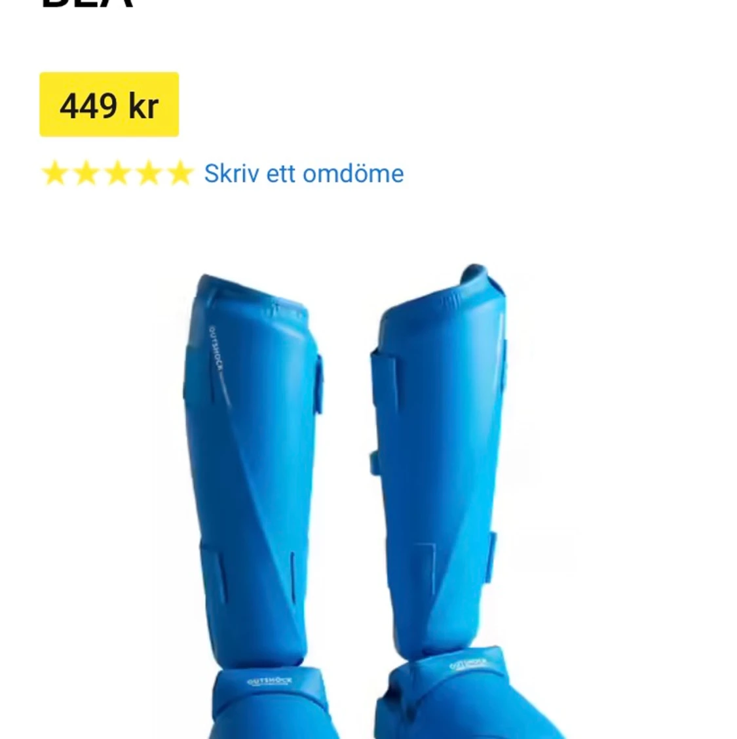The height and width of the screenshot is (739, 737).
Task: Click the curved top edge of right shin guard
Action: [x=480, y=278]
